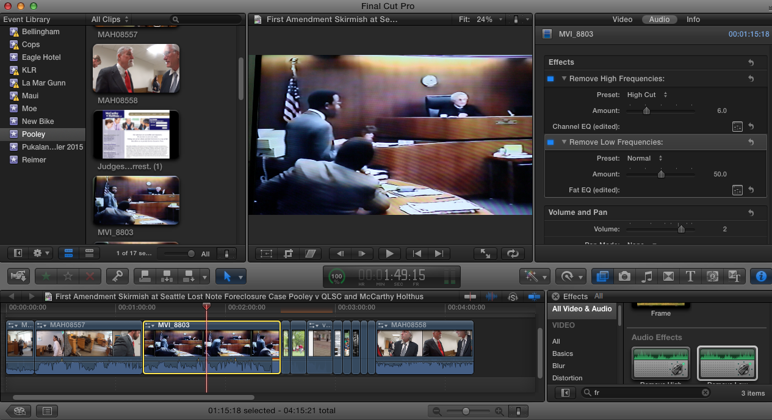Select Blur category in Effects browser

click(558, 366)
